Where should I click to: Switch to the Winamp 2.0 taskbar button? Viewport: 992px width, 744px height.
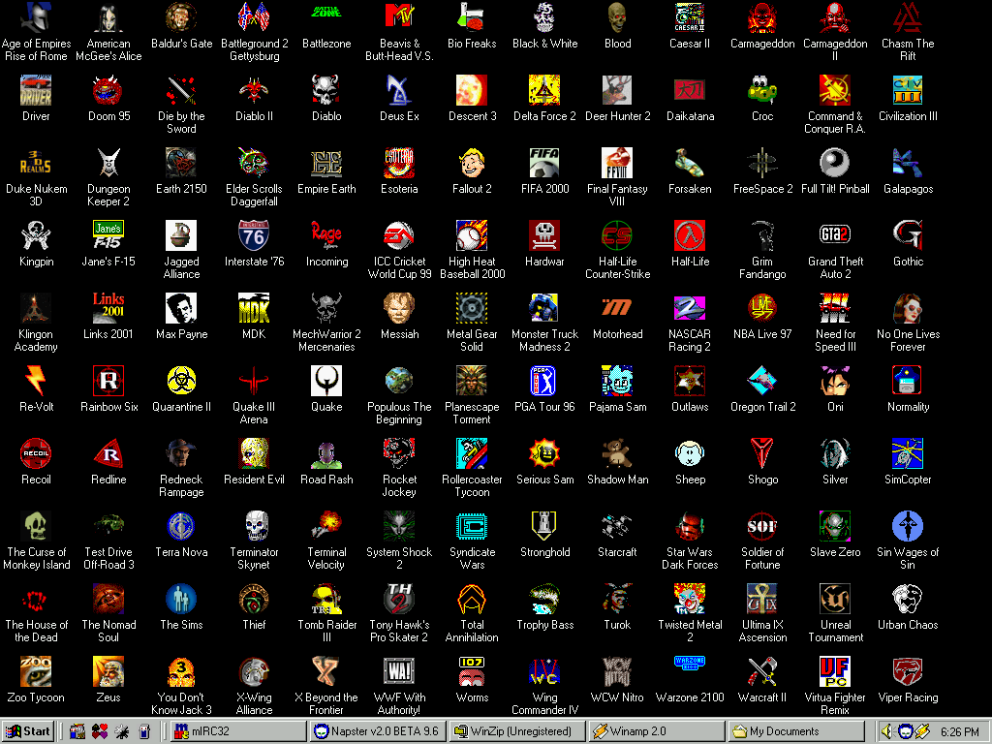click(x=658, y=731)
